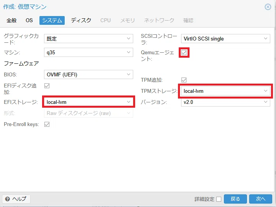
Task: Expand the BIOS OVMF (UEFI) dropdown arrow
Action: (x=129, y=74)
